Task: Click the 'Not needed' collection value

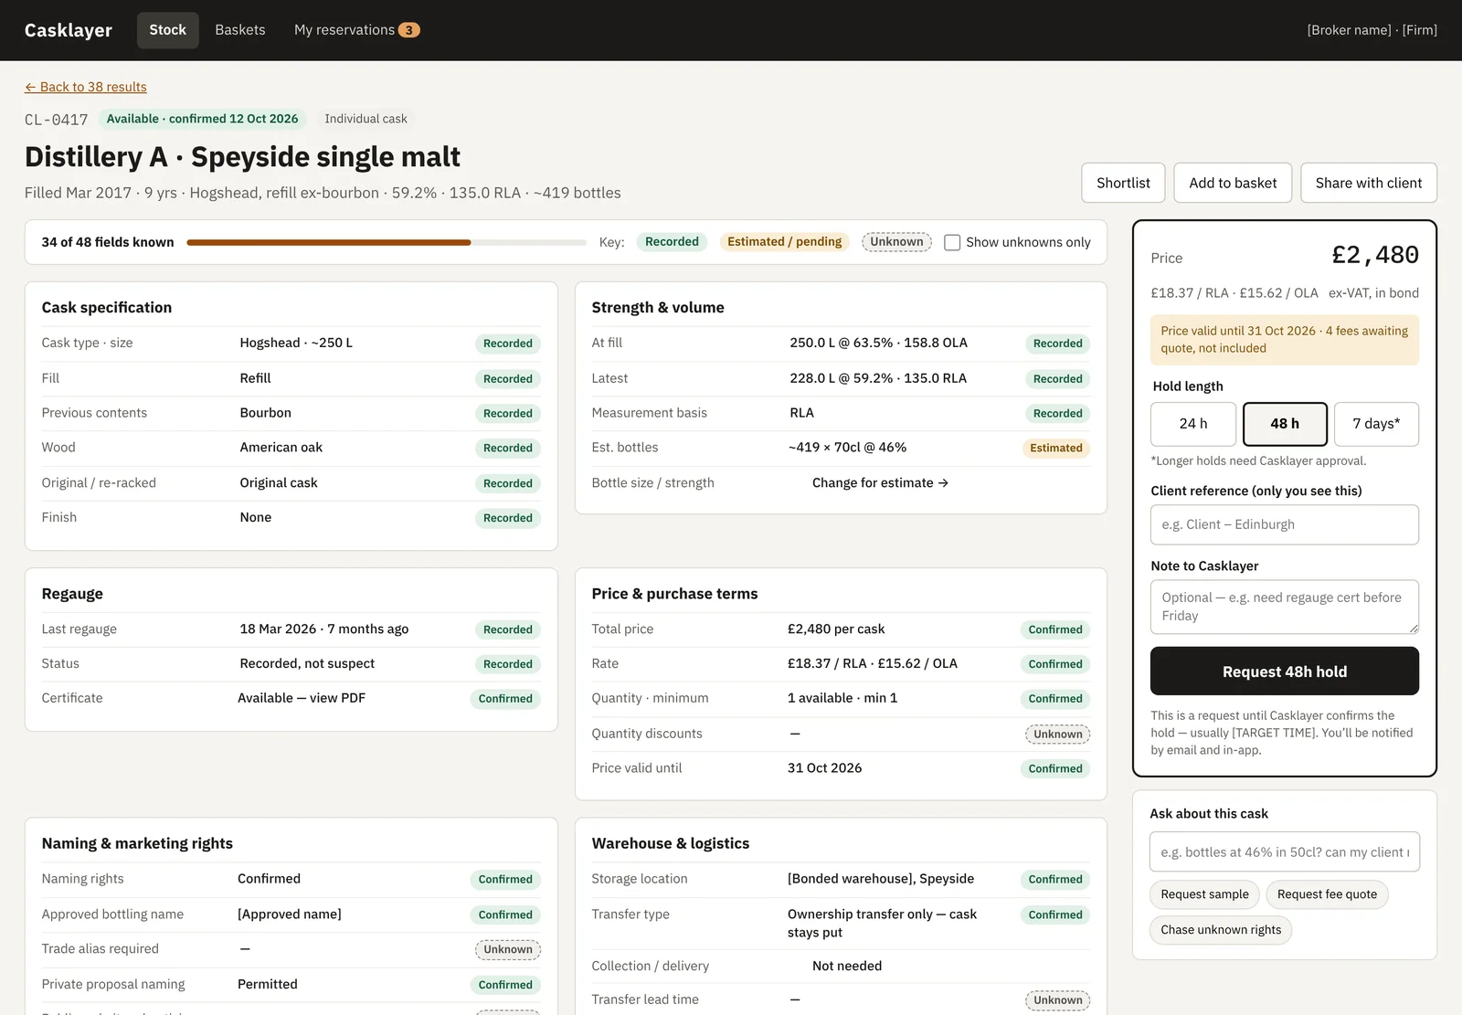Action: coord(847,966)
